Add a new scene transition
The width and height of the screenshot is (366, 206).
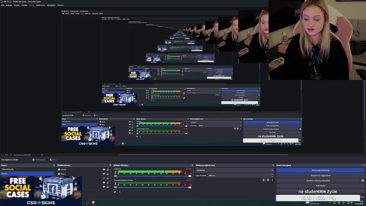(x=264, y=180)
